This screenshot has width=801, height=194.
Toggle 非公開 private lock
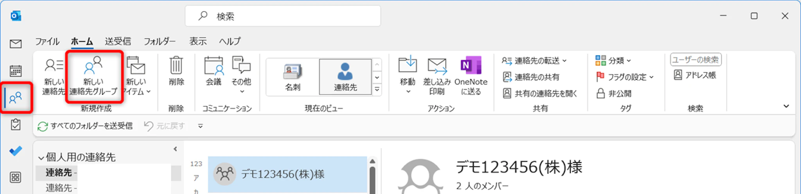pyautogui.click(x=614, y=93)
